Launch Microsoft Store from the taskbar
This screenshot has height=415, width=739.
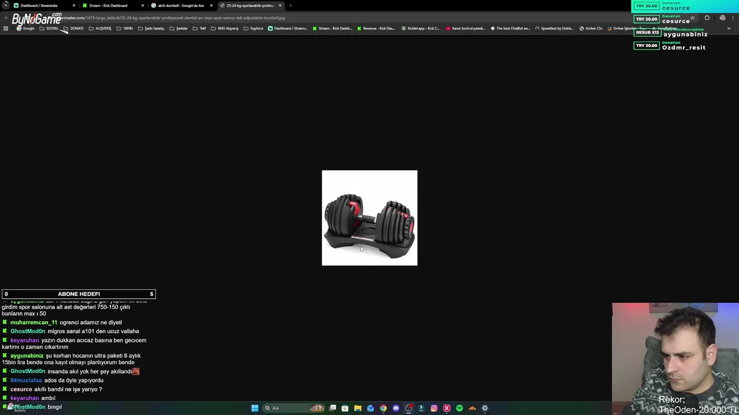[x=345, y=408]
